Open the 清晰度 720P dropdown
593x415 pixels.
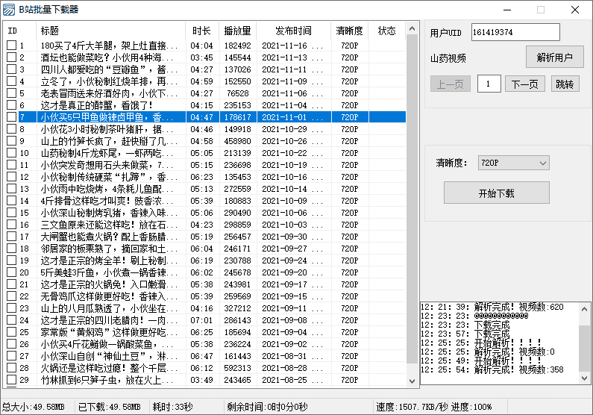tap(513, 163)
